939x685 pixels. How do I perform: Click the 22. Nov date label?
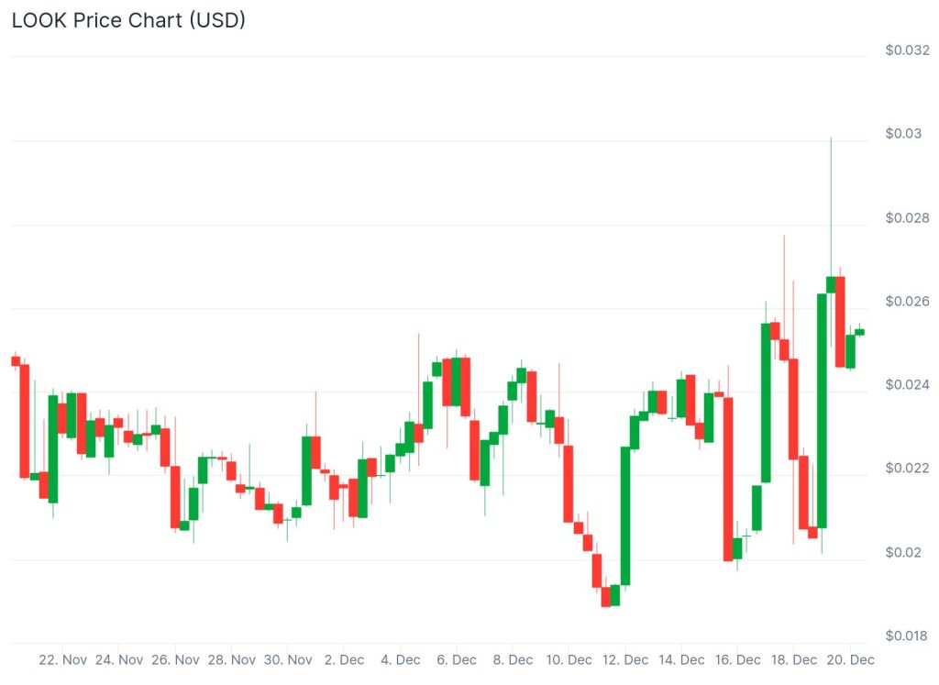[63, 660]
